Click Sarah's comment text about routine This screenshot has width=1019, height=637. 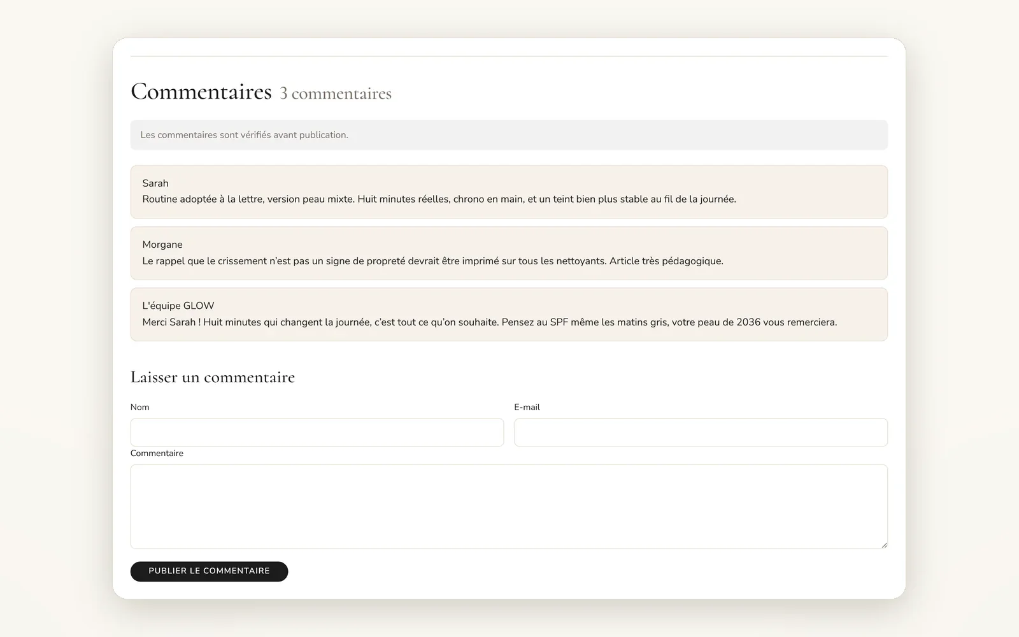pyautogui.click(x=439, y=199)
